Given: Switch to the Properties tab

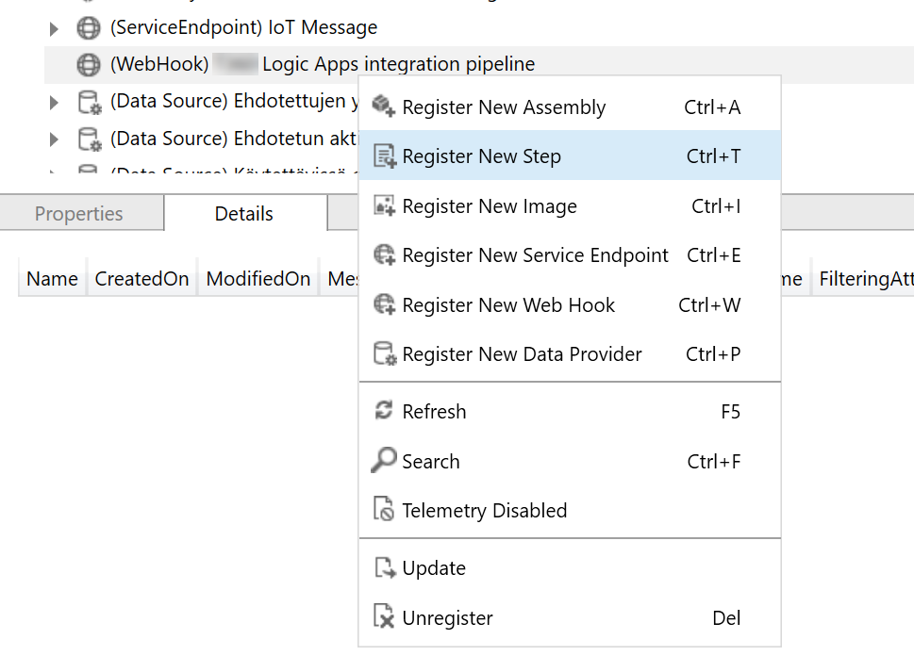Looking at the screenshot, I should point(79,214).
